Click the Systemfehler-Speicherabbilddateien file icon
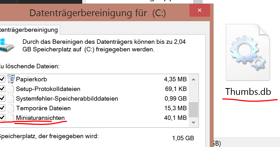Image resolution: width=280 pixels, height=147 pixels. click(x=11, y=99)
